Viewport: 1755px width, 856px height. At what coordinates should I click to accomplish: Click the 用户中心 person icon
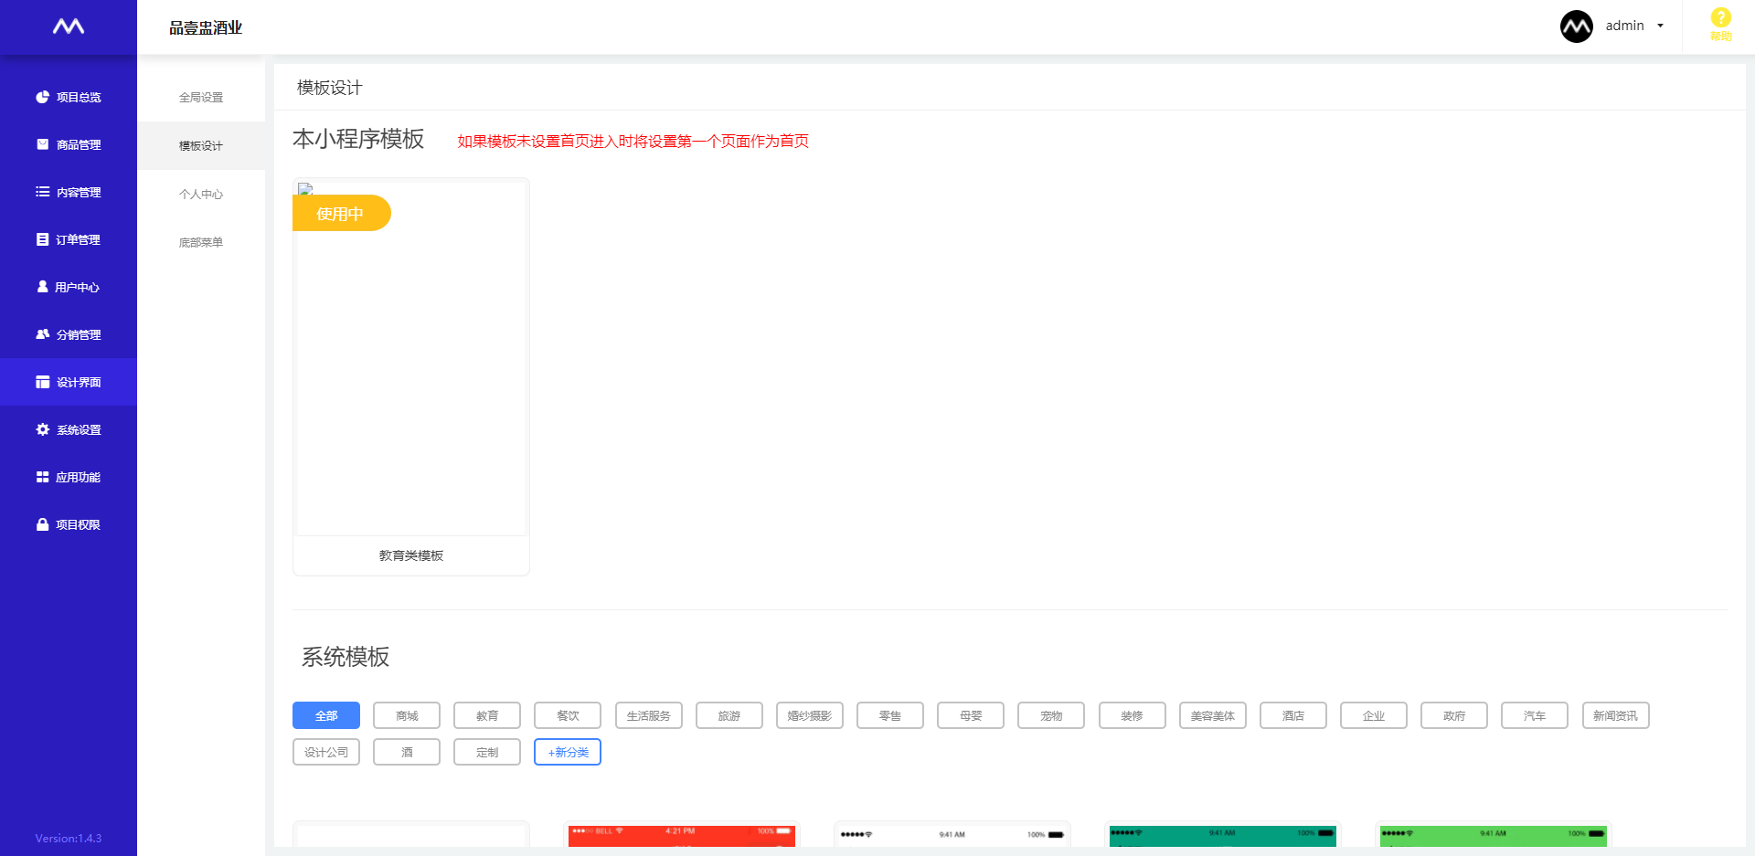point(42,287)
